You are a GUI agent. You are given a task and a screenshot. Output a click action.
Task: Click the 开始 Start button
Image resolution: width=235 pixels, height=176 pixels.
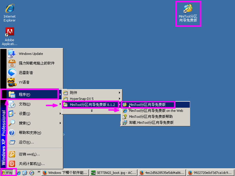(x=8, y=172)
